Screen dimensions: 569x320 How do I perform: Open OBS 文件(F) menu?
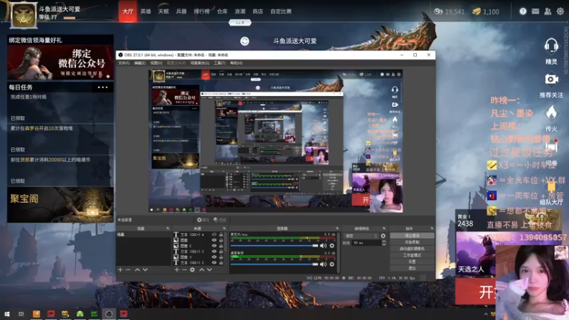[124, 63]
